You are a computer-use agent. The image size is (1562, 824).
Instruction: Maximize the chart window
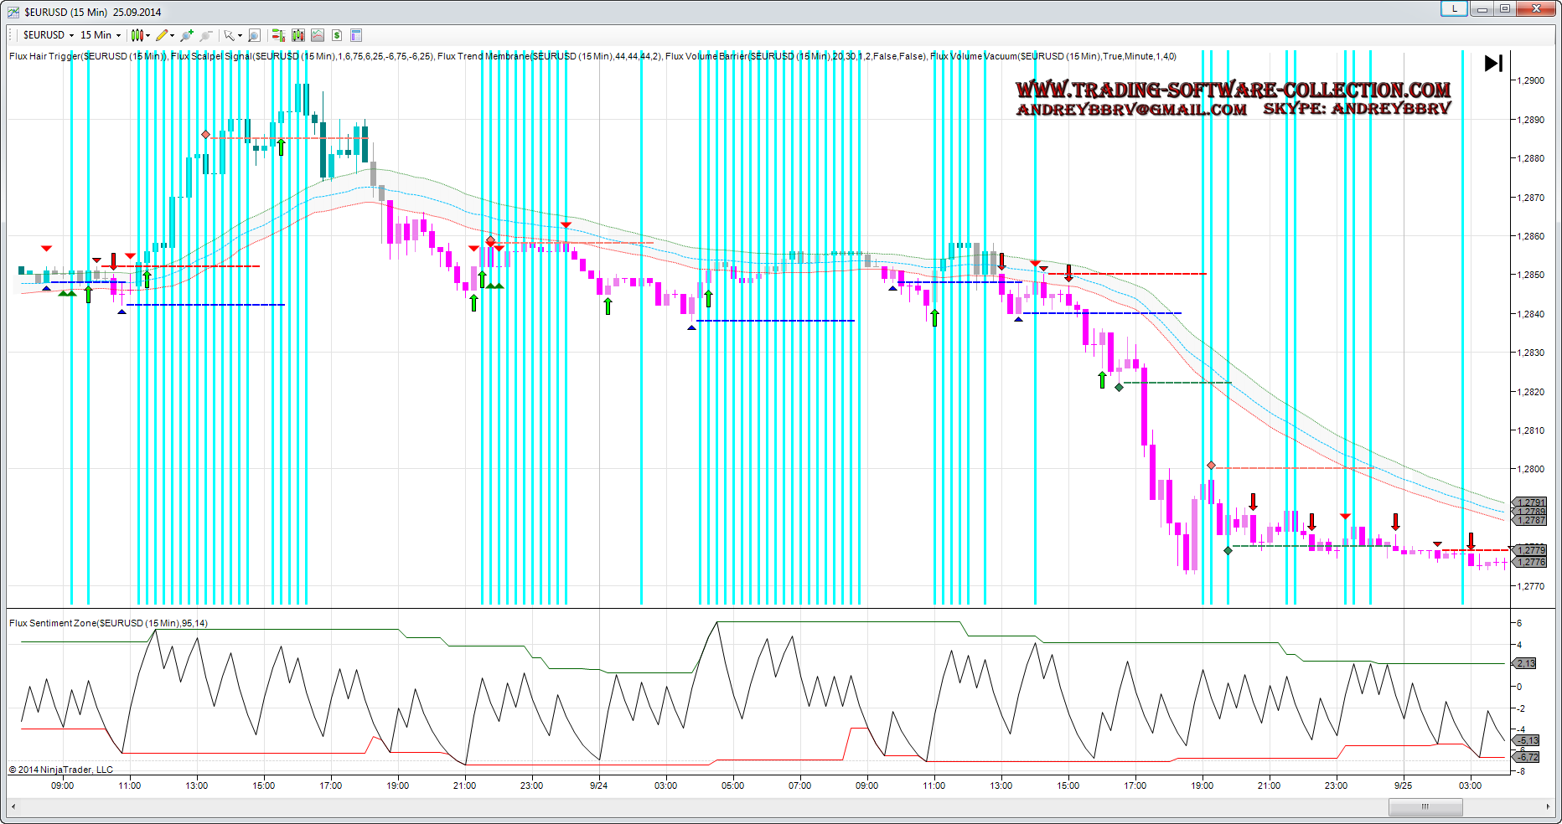pyautogui.click(x=1505, y=8)
